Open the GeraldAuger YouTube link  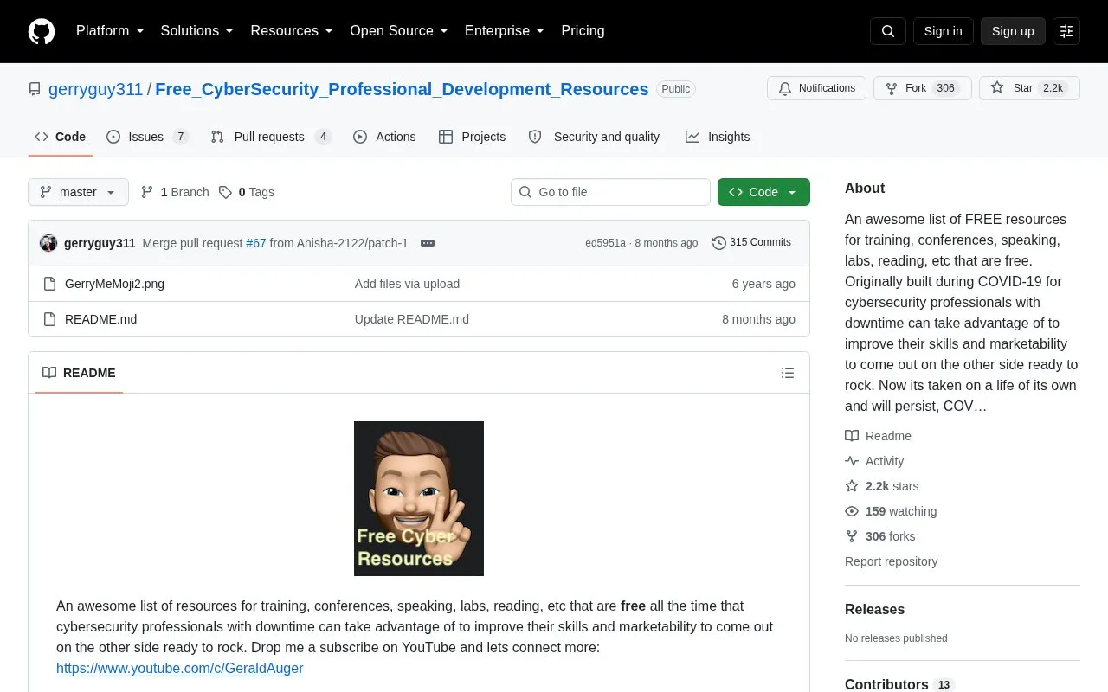[180, 668]
